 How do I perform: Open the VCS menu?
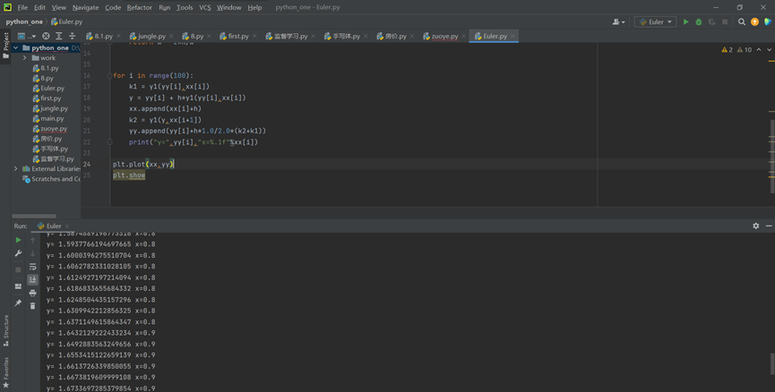pos(204,7)
